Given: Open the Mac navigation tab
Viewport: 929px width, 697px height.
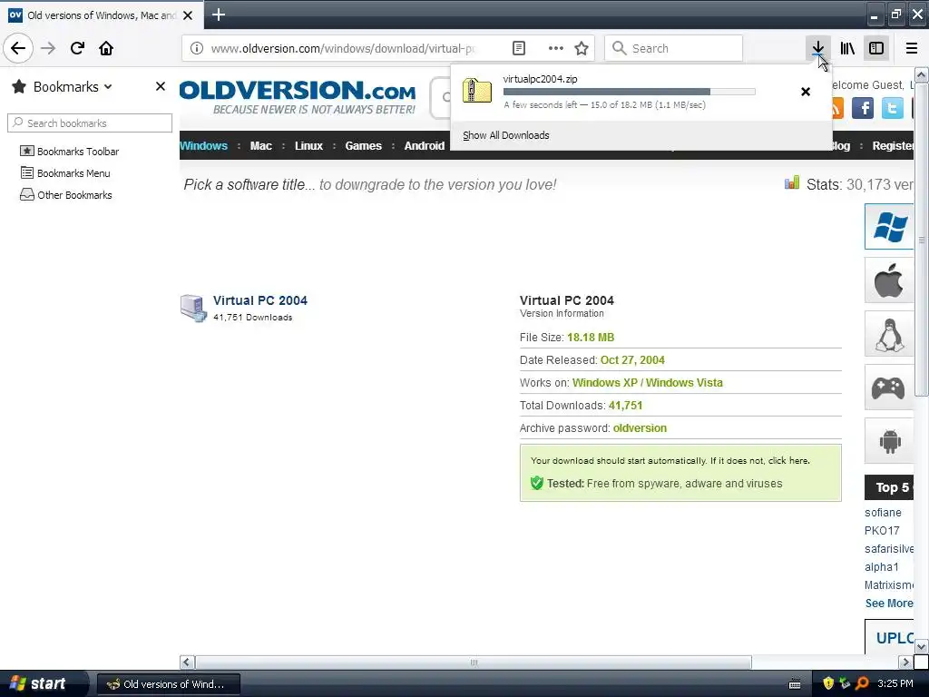Looking at the screenshot, I should (x=260, y=146).
